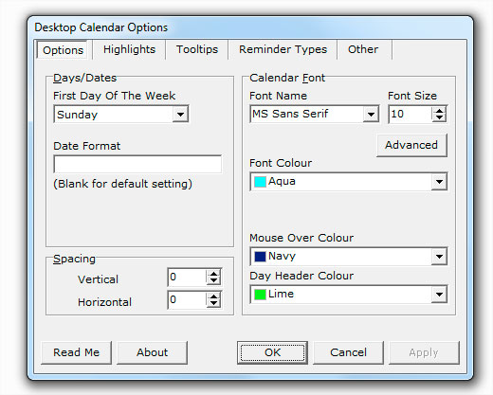Increase Vertical spacing value

[x=213, y=274]
